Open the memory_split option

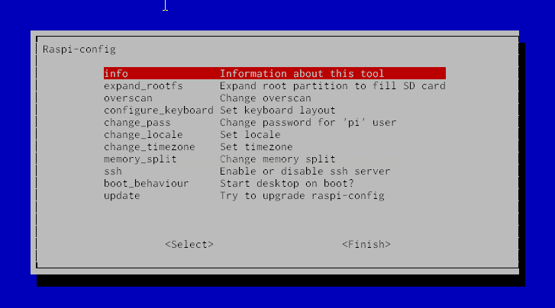[x=140, y=159]
